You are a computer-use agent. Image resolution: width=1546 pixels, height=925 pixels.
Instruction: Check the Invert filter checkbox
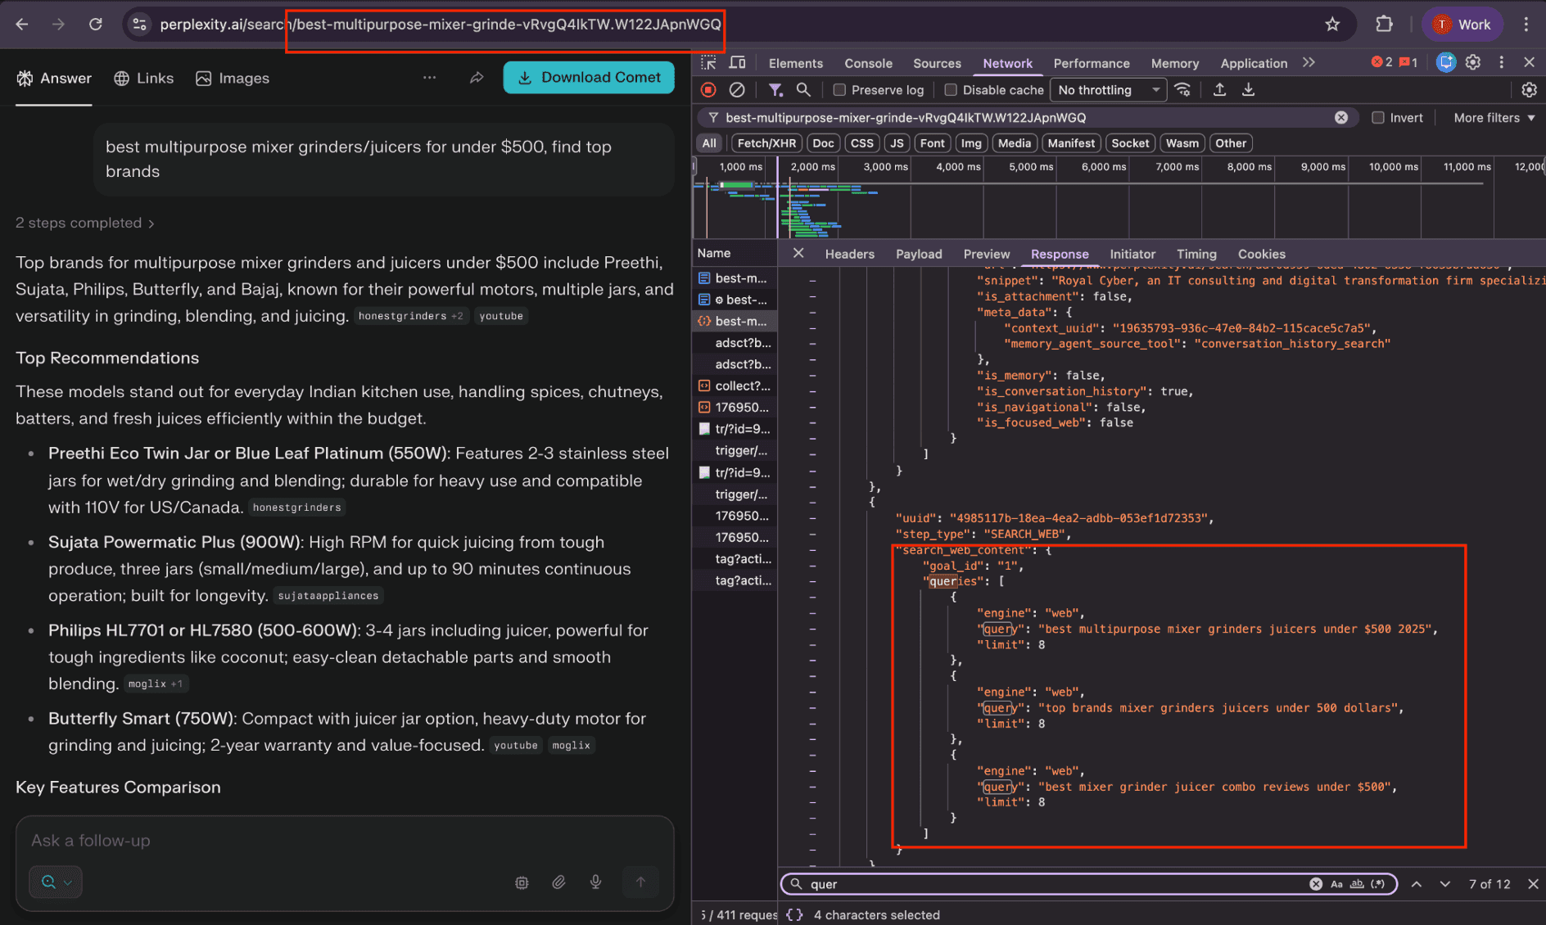point(1378,118)
